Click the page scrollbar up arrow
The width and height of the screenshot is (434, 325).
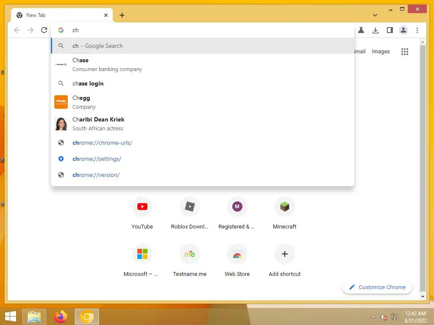coord(423,42)
